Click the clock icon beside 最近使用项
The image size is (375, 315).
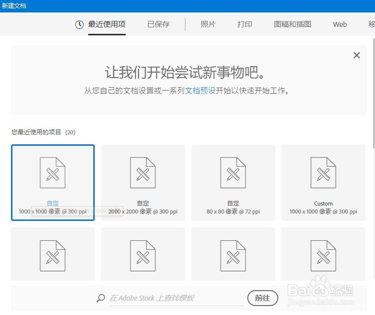tap(79, 24)
